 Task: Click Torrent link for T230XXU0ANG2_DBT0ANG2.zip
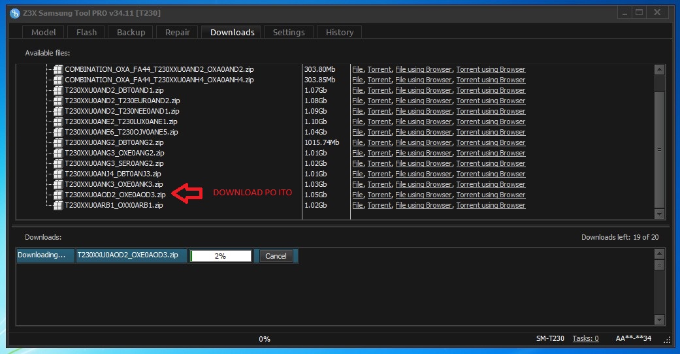[380, 142]
